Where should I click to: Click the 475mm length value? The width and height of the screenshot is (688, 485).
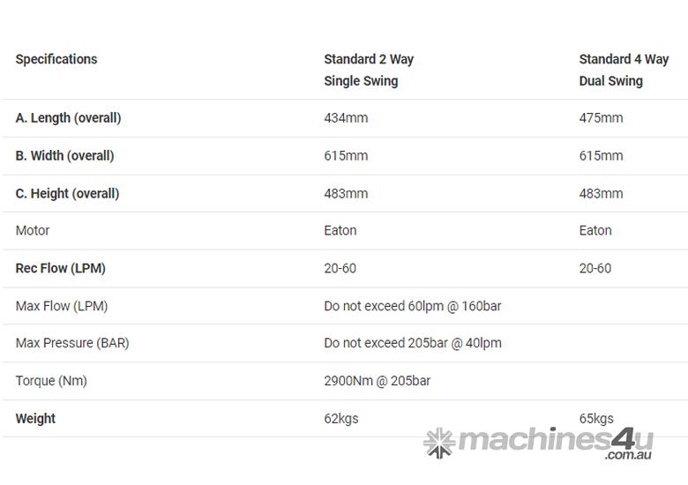[602, 118]
